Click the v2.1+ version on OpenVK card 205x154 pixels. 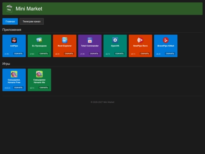(108, 54)
